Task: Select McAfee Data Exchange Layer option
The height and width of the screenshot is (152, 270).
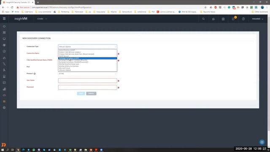Action: pos(87,64)
